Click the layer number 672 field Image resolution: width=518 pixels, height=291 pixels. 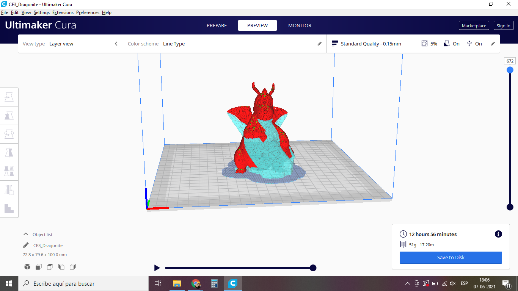[x=510, y=61]
